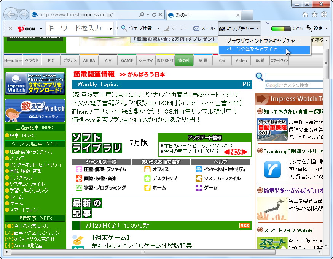Open the radiko.jp blue app thumbnail
Image resolution: width=333 pixels, height=259 pixels.
[x=272, y=169]
